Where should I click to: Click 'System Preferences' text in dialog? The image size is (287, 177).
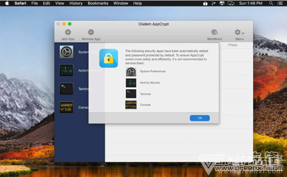click(x=153, y=71)
